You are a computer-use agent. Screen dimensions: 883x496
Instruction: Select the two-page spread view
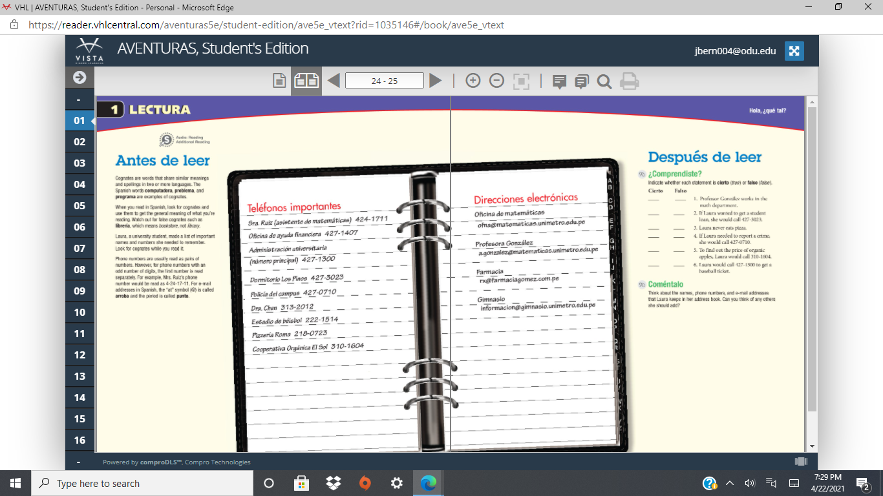click(306, 81)
